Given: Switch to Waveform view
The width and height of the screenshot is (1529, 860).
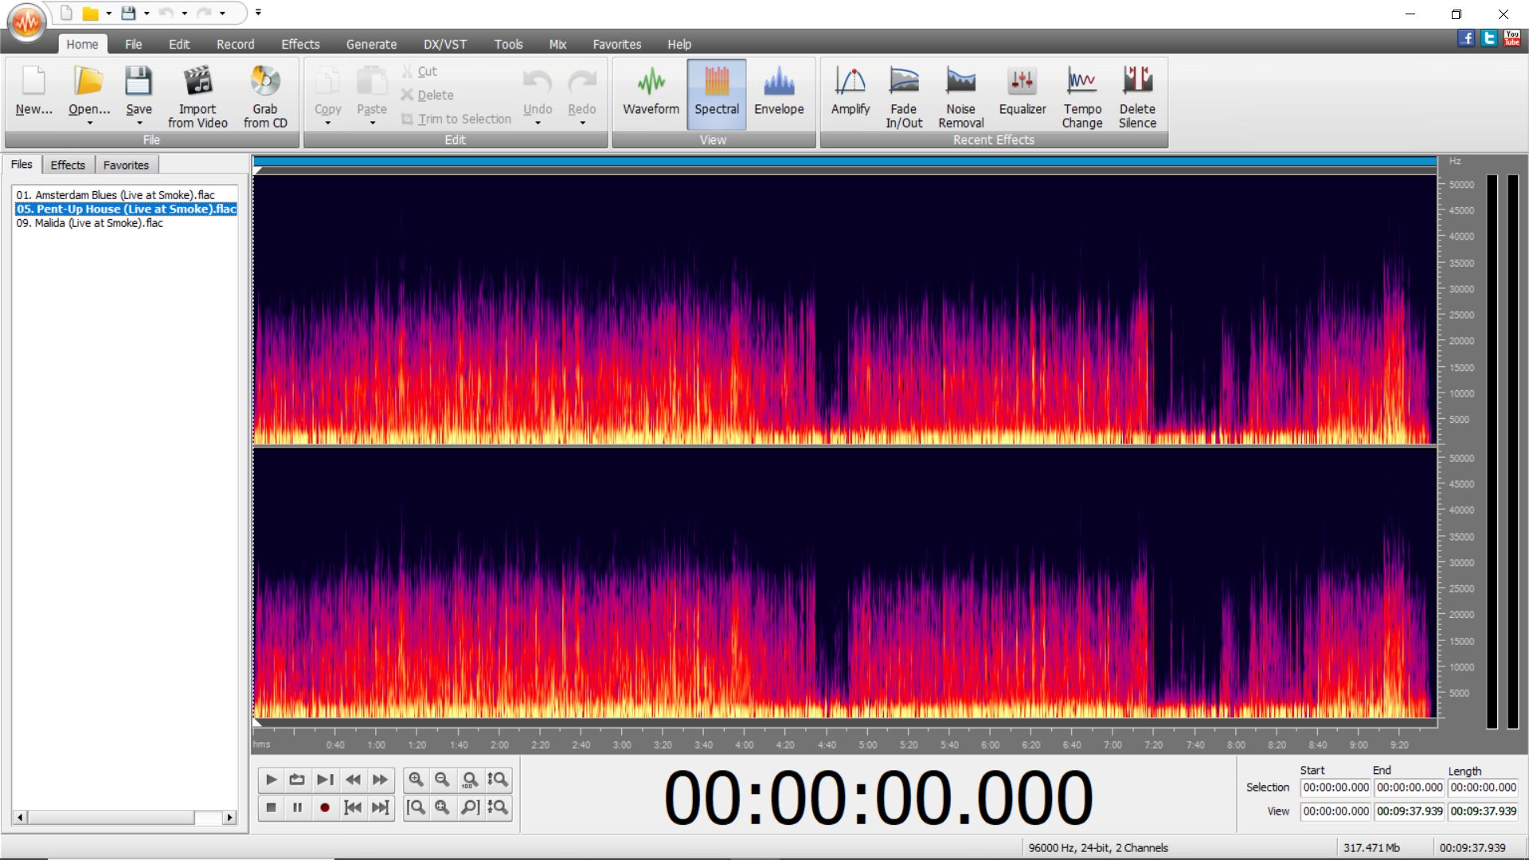Looking at the screenshot, I should click(651, 92).
